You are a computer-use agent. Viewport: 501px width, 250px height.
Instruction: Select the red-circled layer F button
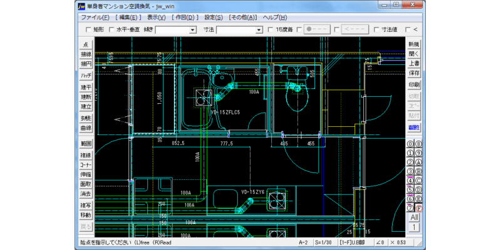click(x=418, y=208)
